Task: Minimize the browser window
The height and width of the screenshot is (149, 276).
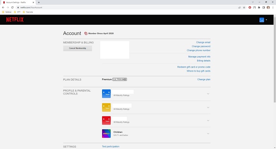Action: click(x=259, y=2)
